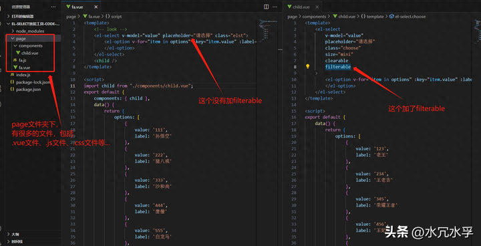481x246 pixels.
Task: Click v-model="value" line in child.vue
Action: point(344,35)
